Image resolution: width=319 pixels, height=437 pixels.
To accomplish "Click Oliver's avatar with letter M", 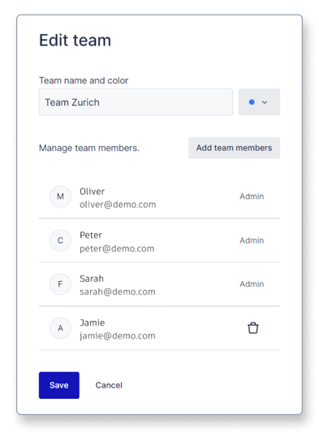I will point(60,197).
